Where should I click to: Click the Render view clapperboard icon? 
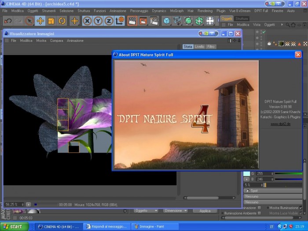pyautogui.click(x=132, y=21)
